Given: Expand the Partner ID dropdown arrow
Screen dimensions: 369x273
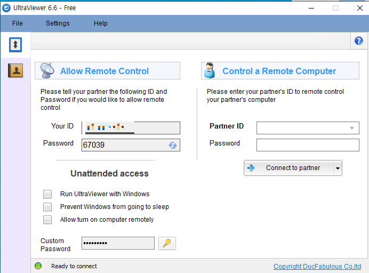Looking at the screenshot, I should 352,128.
